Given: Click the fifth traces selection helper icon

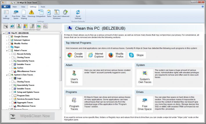Looking at the screenshot, I should [x=32, y=26].
